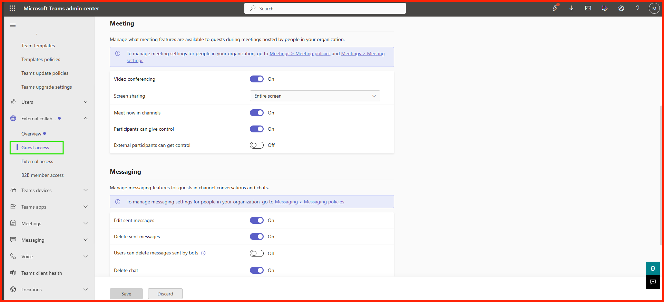Click the External collaboration globe icon
The width and height of the screenshot is (664, 302).
(13, 118)
